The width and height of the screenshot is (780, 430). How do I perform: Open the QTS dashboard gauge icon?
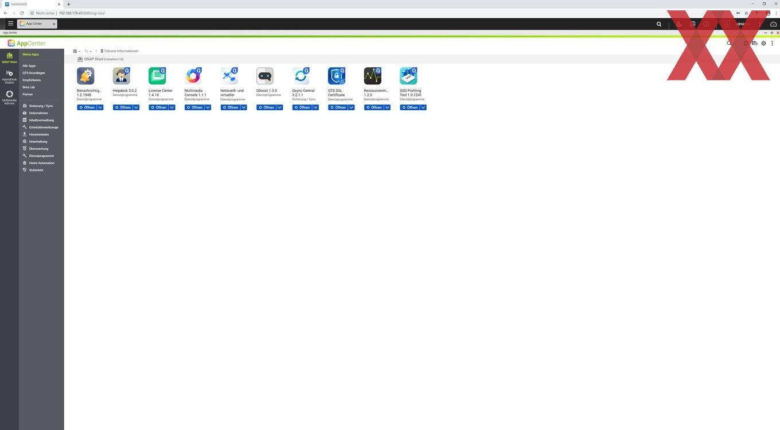click(x=773, y=24)
